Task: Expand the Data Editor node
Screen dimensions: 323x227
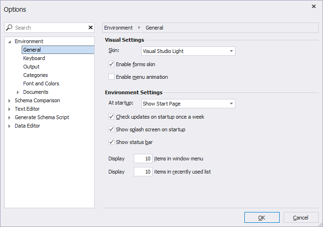Action: 9,126
